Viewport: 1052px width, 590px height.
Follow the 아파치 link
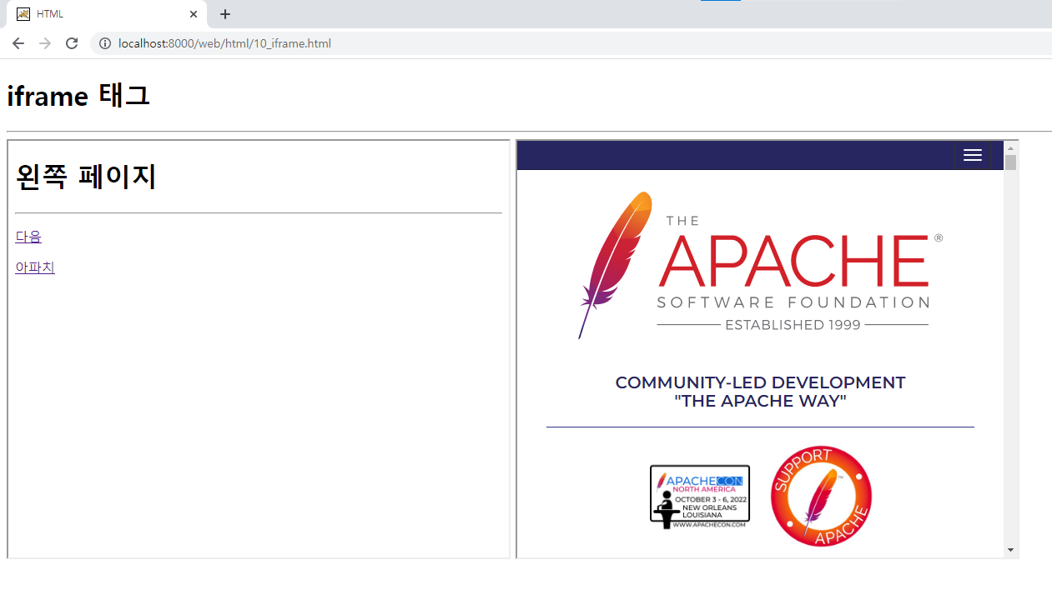35,267
